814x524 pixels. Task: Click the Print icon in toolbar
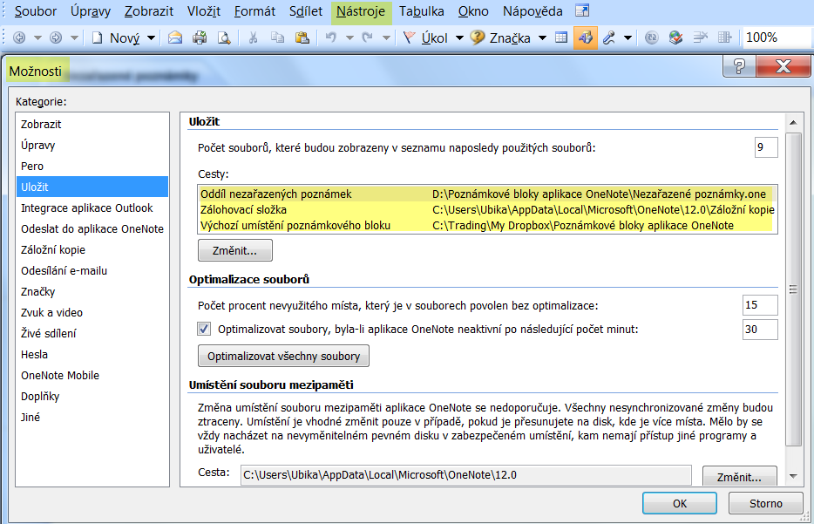200,37
